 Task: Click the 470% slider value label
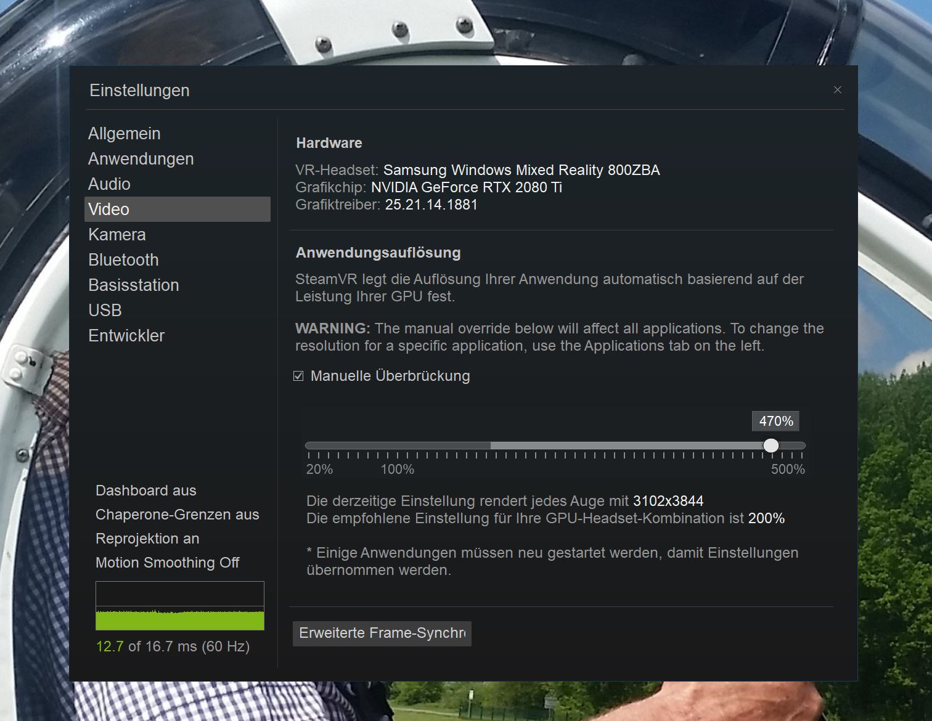coord(775,422)
